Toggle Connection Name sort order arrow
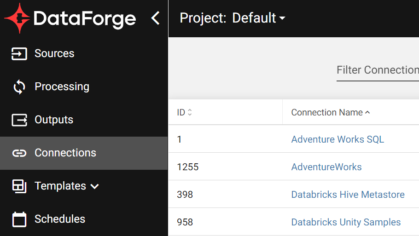Image resolution: width=419 pixels, height=236 pixels. (x=368, y=112)
